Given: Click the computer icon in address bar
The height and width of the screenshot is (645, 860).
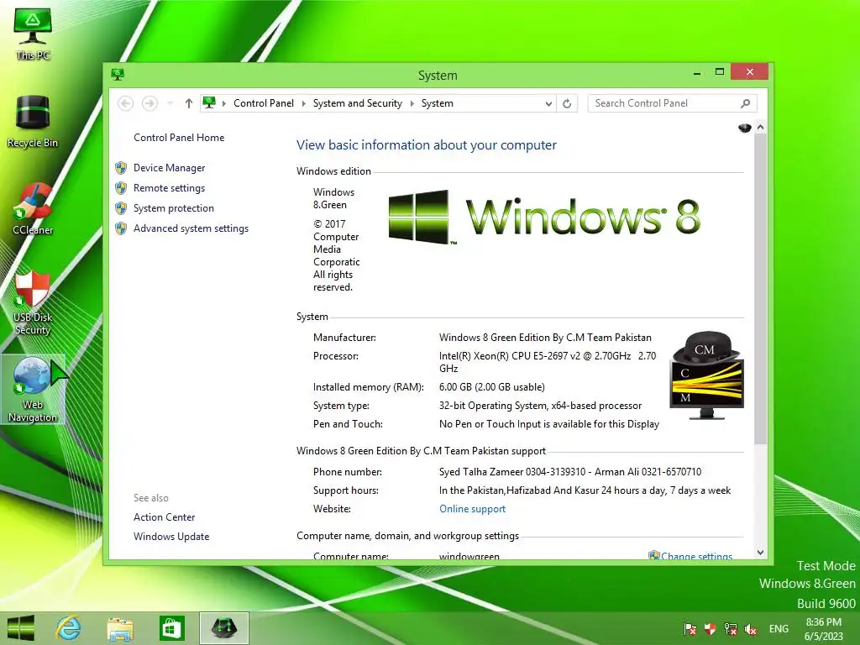Looking at the screenshot, I should click(x=209, y=102).
